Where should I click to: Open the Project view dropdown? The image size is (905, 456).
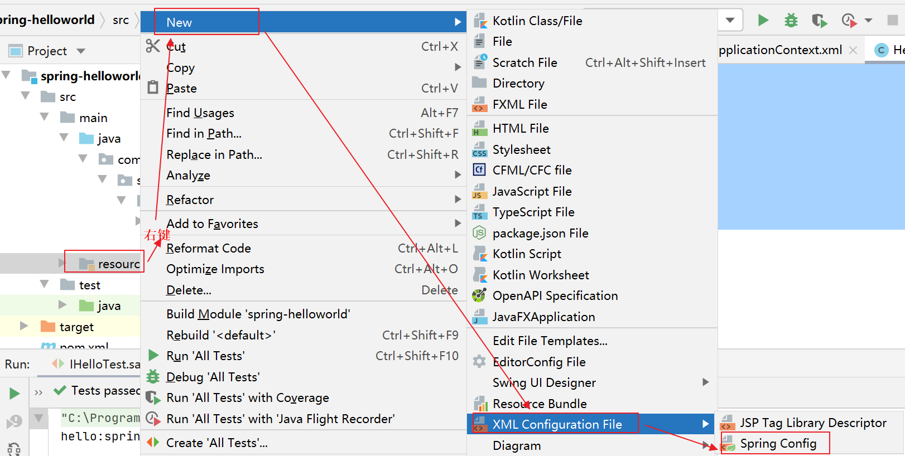[x=81, y=51]
